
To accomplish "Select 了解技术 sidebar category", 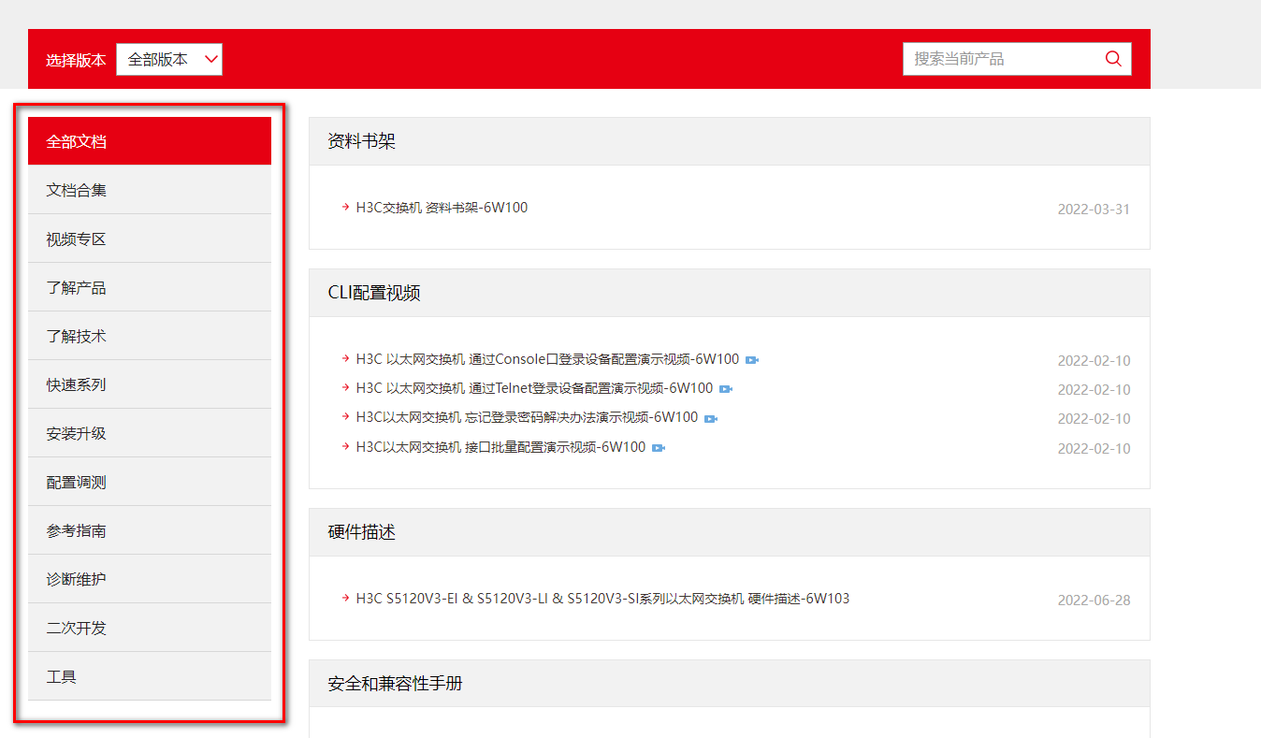I will pos(150,336).
